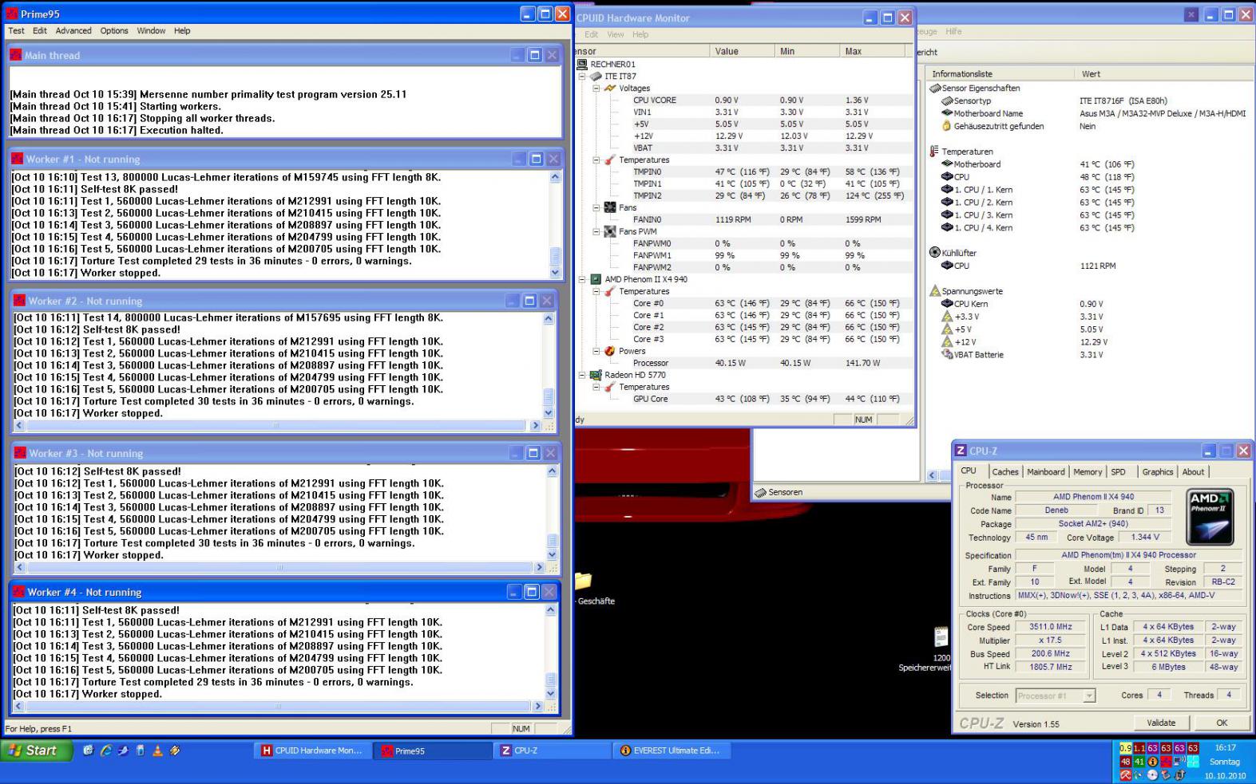Switch to the Caches tab in CPU-Z
The width and height of the screenshot is (1256, 784).
1004,471
